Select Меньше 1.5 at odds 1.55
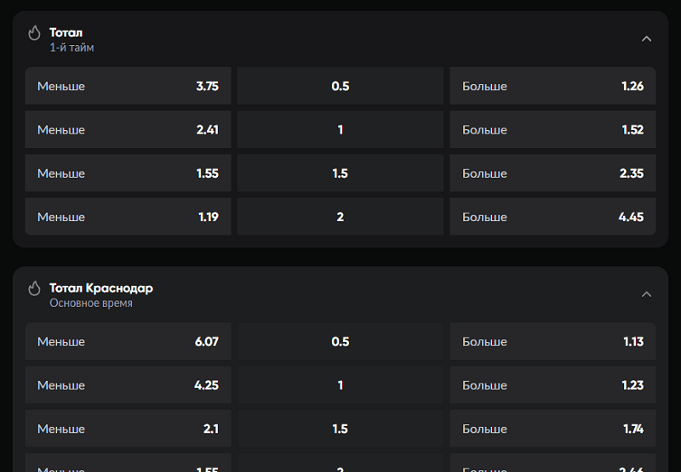Screen dimensions: 681x472 pyautogui.click(x=128, y=173)
